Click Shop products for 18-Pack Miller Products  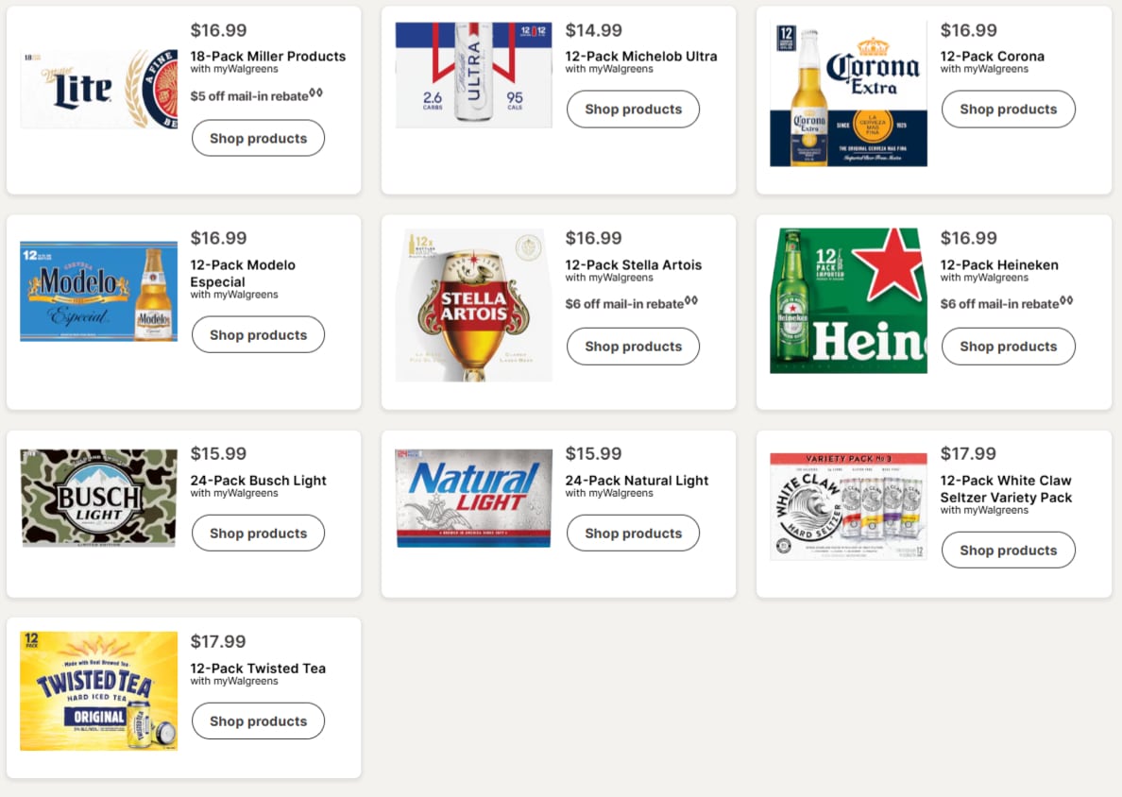click(x=258, y=138)
